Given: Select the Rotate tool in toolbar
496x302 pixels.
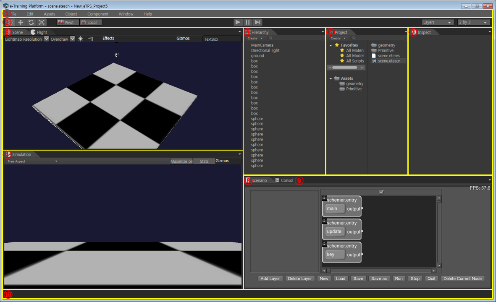Looking at the screenshot, I should (31, 22).
